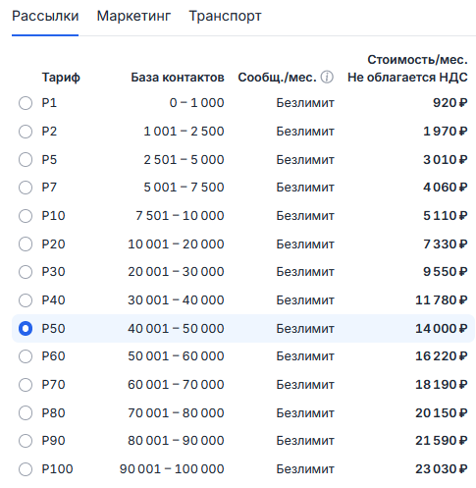Click the 920 ₽ price of P1
Viewport: 476px width, 488px height.
(x=450, y=103)
